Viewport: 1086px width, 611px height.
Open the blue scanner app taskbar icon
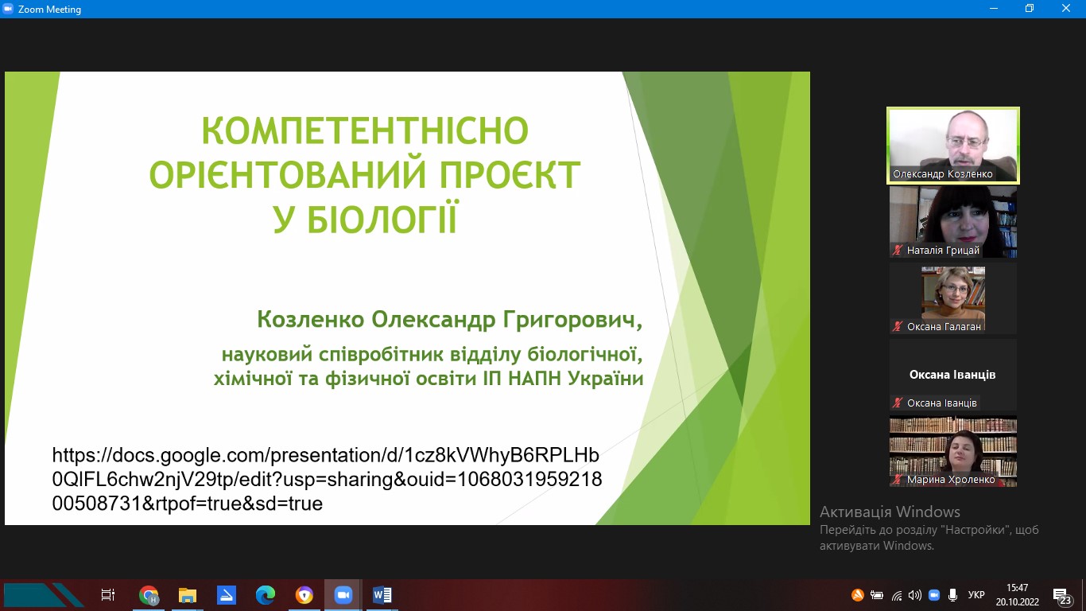[227, 595]
